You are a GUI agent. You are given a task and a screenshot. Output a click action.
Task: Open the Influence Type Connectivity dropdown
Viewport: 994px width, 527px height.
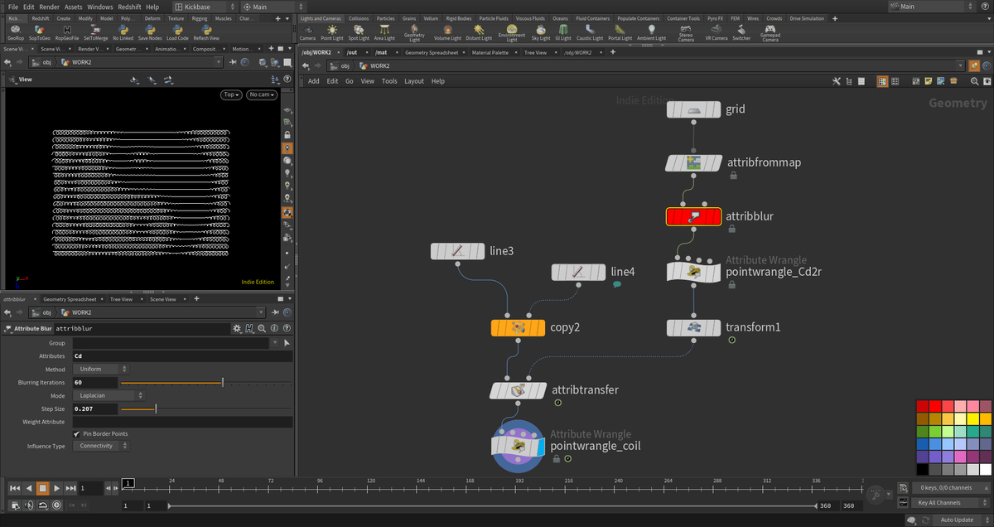100,446
